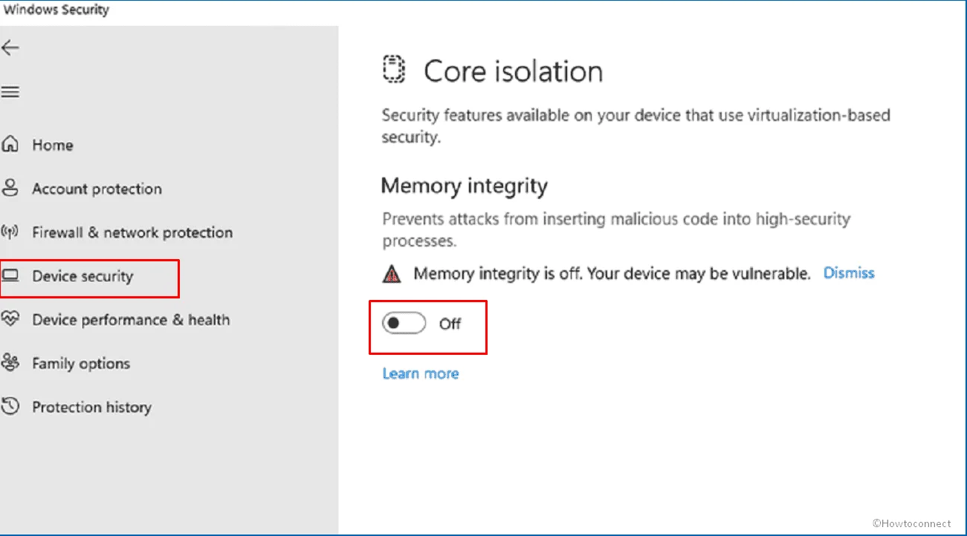Dismiss the memory integrity warning
This screenshot has width=967, height=536.
(x=848, y=273)
